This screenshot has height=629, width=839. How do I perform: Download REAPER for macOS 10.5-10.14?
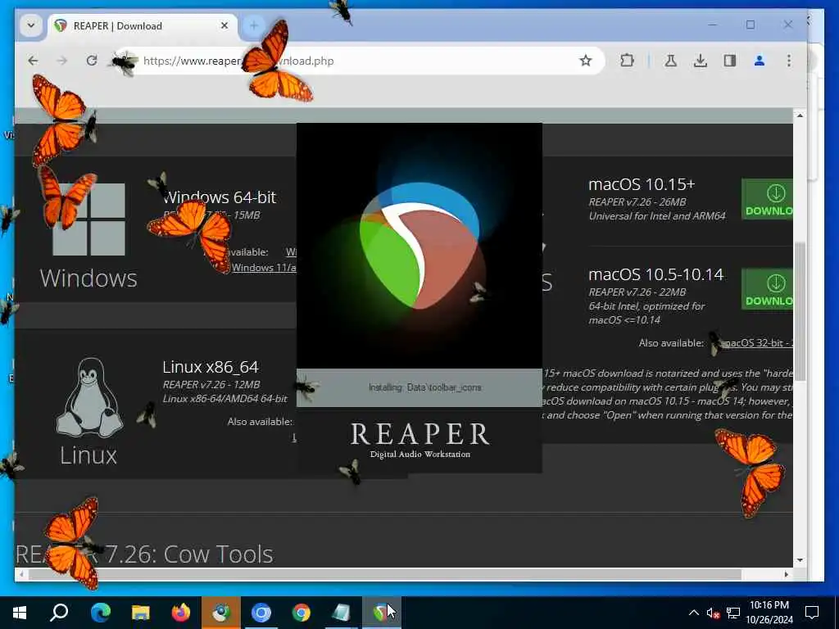[767, 289]
